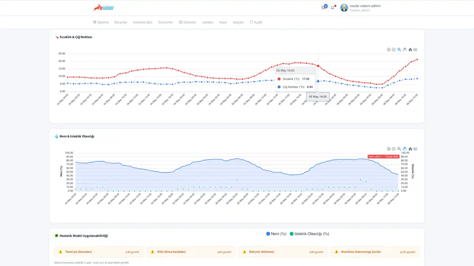Open the Nem chart hamburger menu
474x266 pixels.
tap(415, 149)
